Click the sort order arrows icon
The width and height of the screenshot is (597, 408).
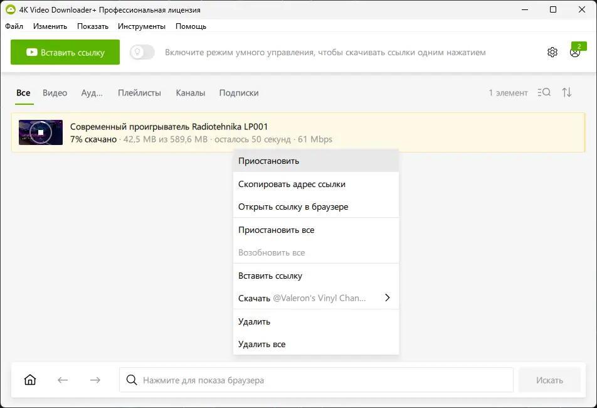(567, 93)
